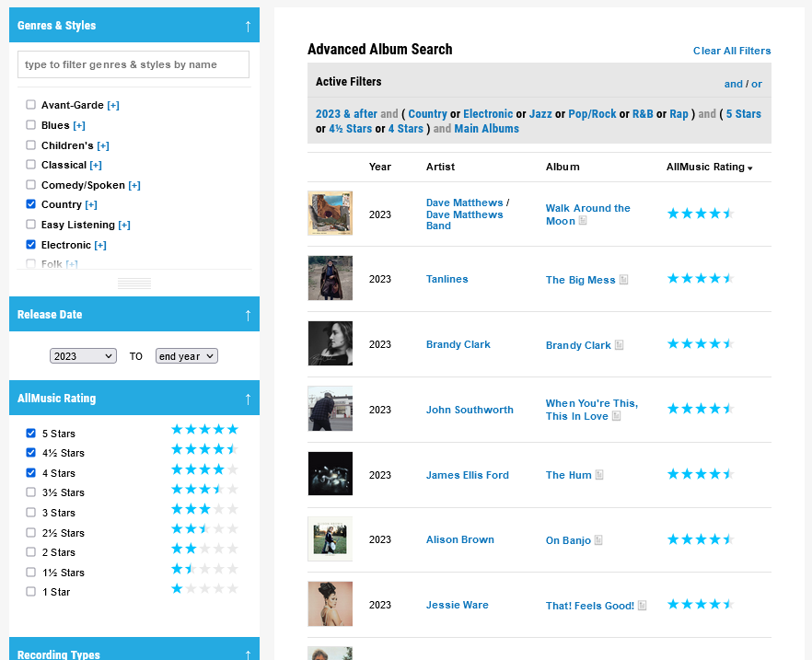This screenshot has width=812, height=660.
Task: Click review icon next to The Hum
Action: 599,475
